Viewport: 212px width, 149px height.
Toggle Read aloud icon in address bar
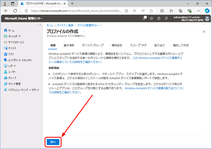coord(143,11)
